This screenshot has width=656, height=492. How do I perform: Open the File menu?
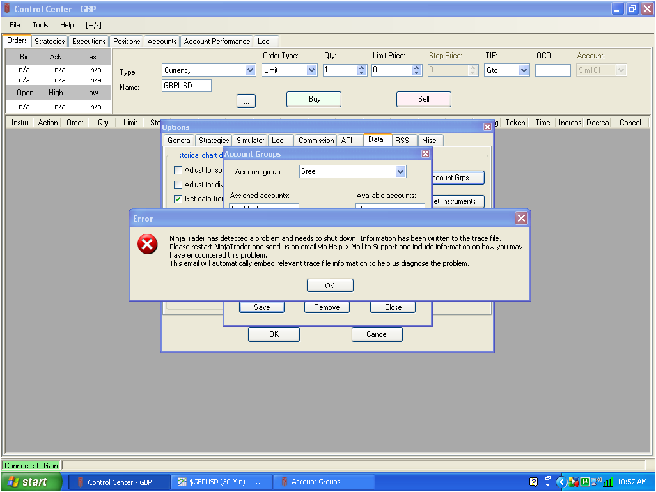15,25
